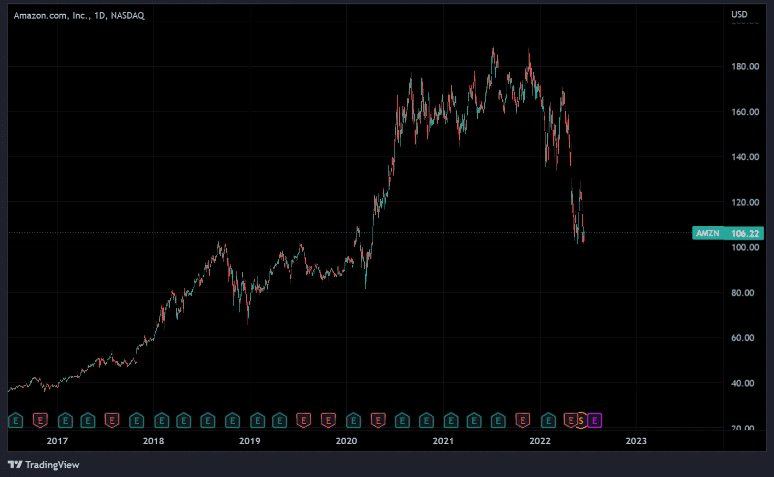Click the orange S stock split marker
This screenshot has height=477, width=774.
point(581,421)
